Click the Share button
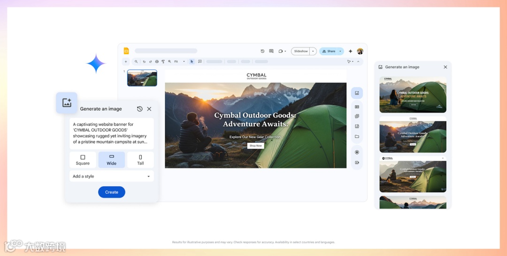 [329, 51]
